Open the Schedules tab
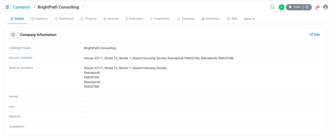The width and height of the screenshot is (330, 140). click(211, 19)
